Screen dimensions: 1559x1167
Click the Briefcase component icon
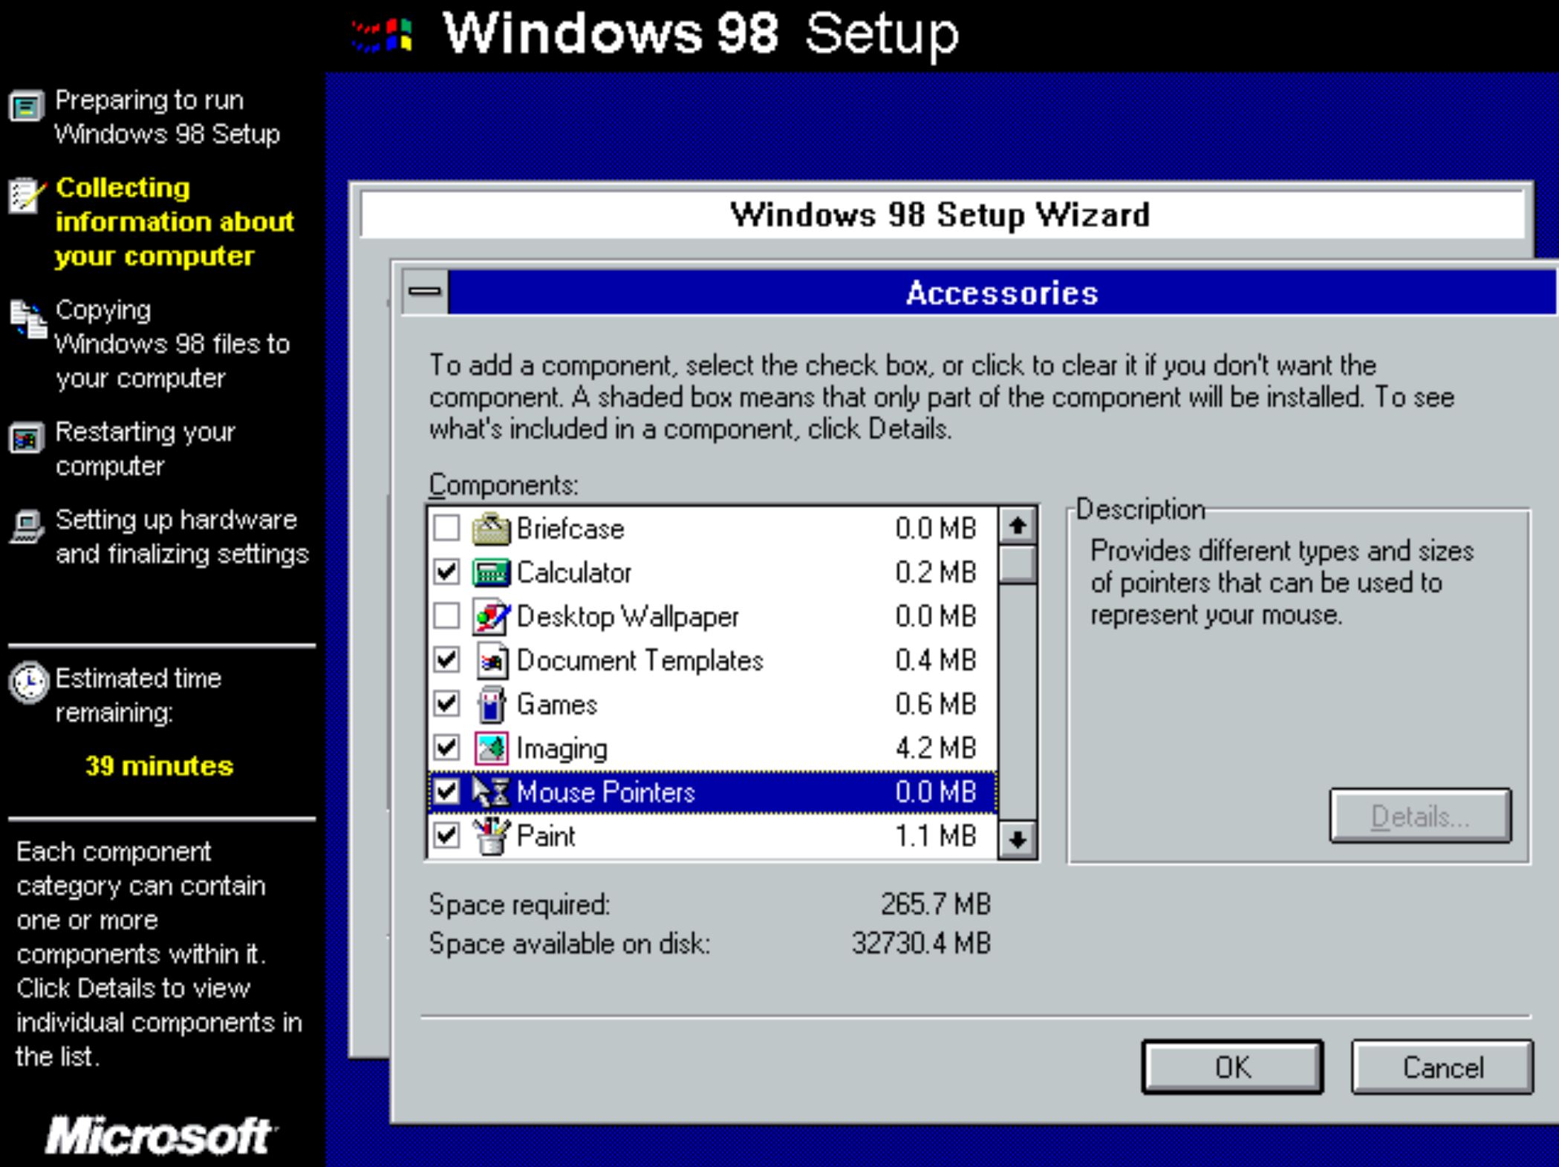491,529
